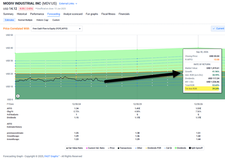Image resolution: width=225 pixels, height=159 pixels.
Task: Open the FAST Graphs copyright link
Action: 52,156
